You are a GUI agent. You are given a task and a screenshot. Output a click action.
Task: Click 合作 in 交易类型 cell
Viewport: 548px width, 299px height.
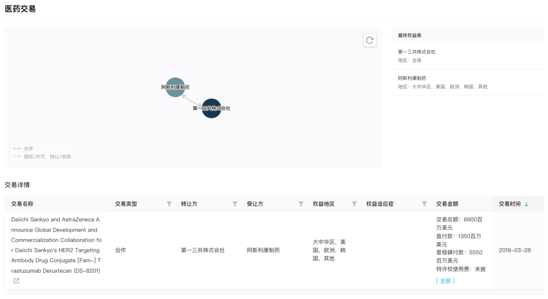[x=121, y=250]
